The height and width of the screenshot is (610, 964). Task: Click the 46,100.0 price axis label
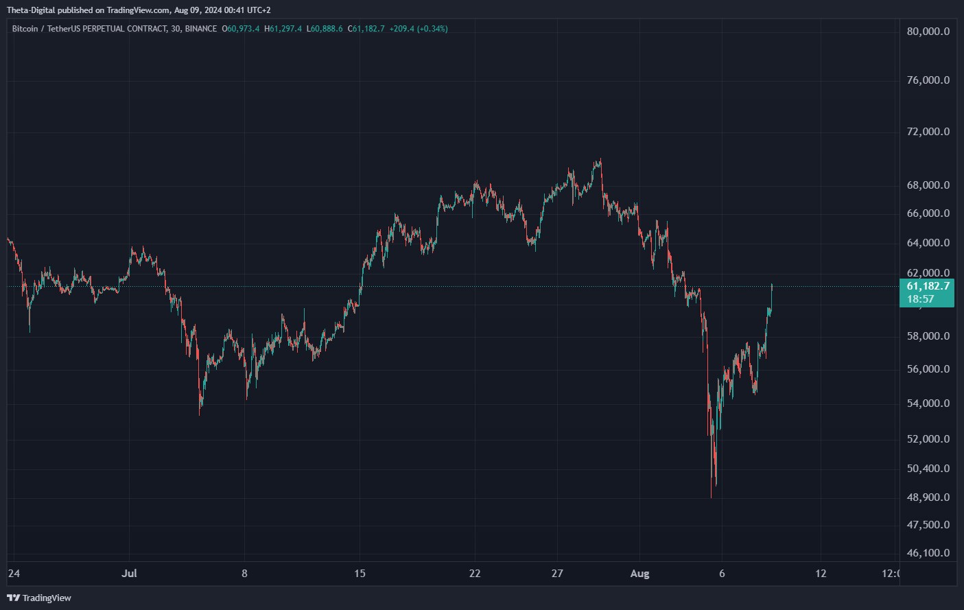(928, 553)
